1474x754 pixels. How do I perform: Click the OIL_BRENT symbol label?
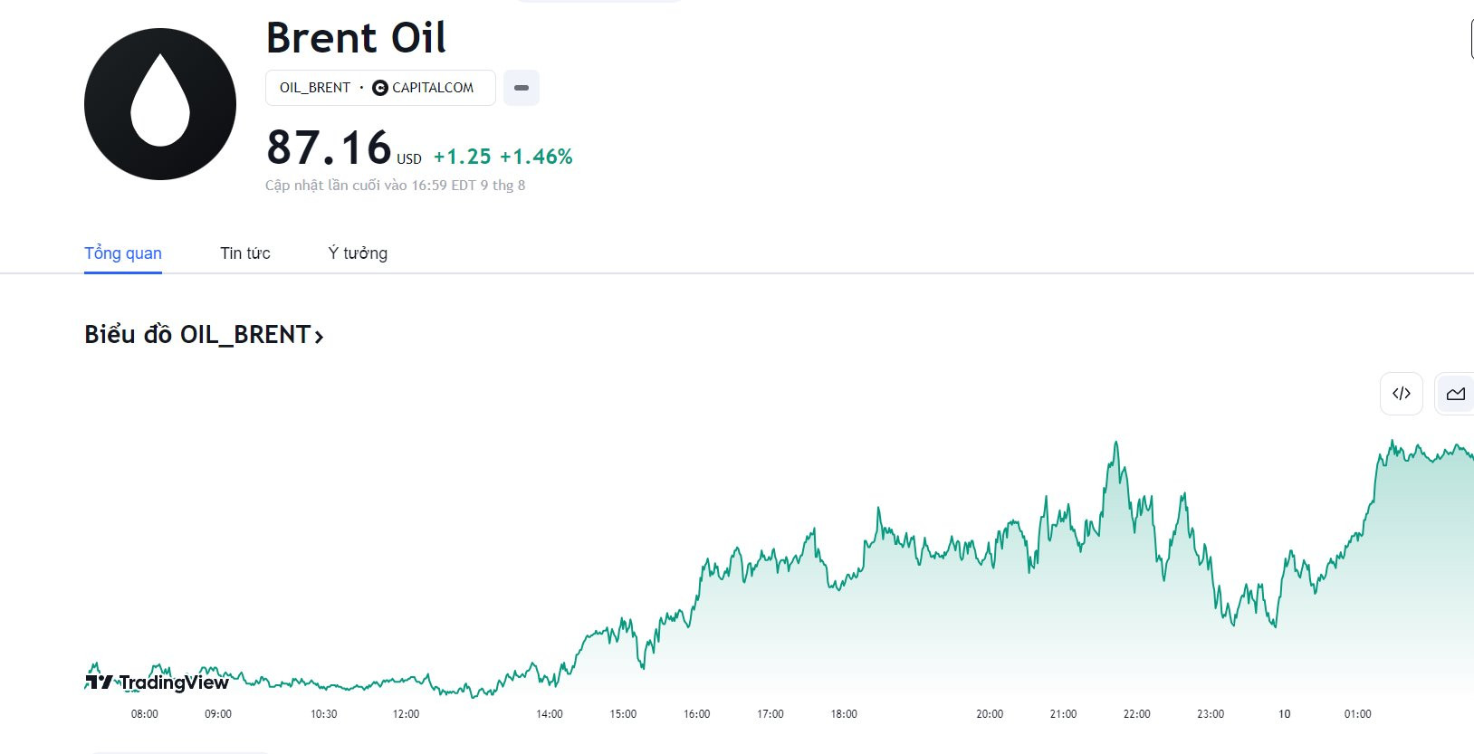point(314,88)
